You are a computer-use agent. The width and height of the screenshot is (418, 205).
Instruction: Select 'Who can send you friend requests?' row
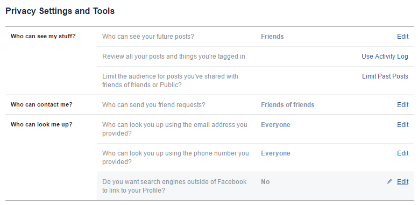[x=255, y=105]
